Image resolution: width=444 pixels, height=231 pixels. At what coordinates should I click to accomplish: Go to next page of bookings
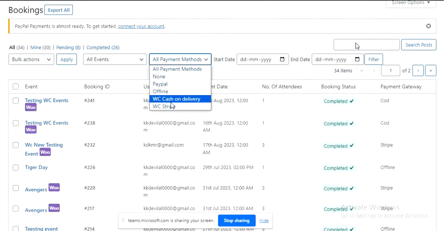click(x=418, y=71)
